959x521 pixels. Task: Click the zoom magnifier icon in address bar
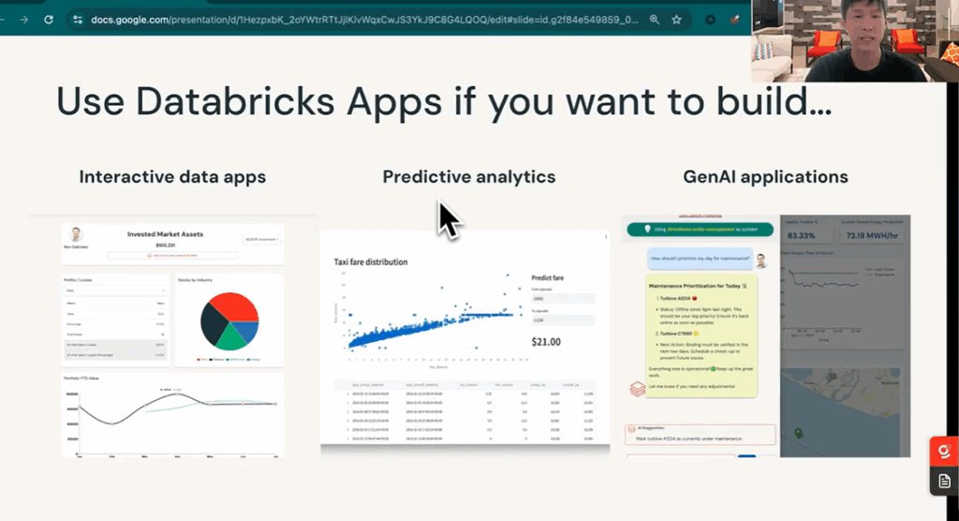click(x=653, y=19)
